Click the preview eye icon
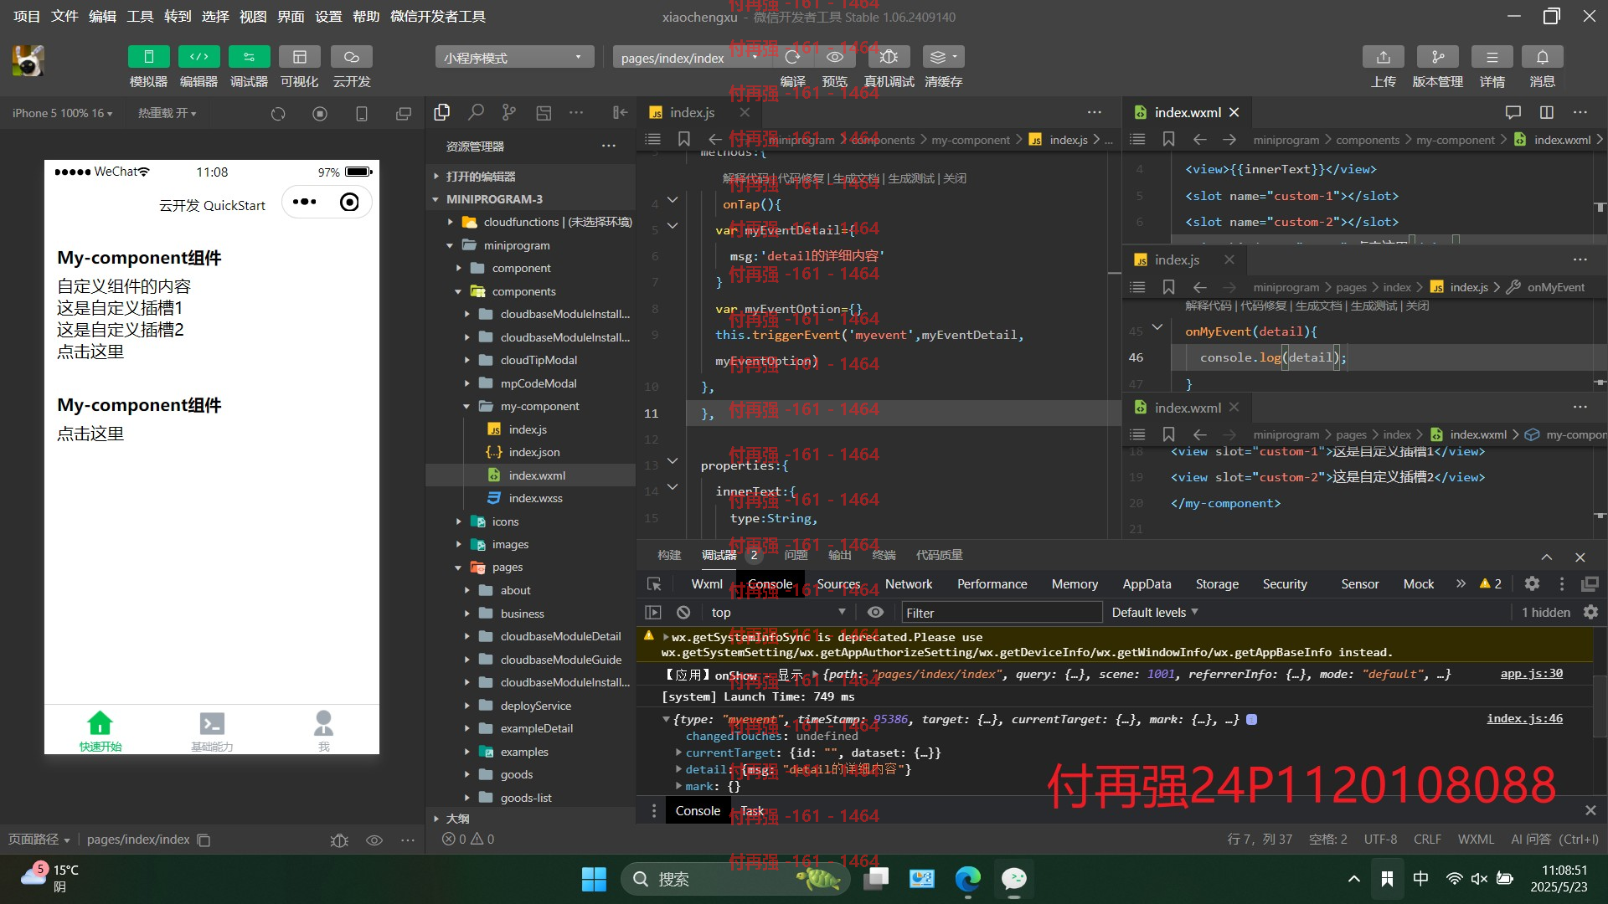 click(x=835, y=57)
